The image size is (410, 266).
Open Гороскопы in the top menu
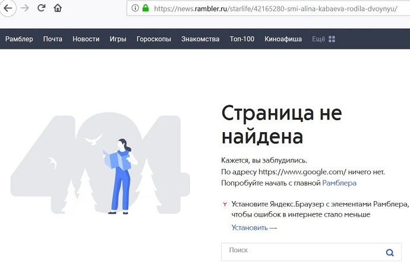coord(154,39)
